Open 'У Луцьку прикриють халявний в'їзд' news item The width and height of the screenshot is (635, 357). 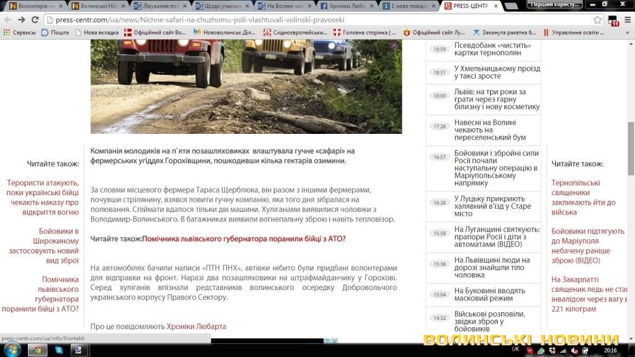coord(492,206)
